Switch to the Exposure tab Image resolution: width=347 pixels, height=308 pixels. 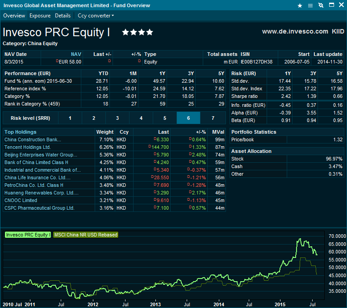pos(40,16)
